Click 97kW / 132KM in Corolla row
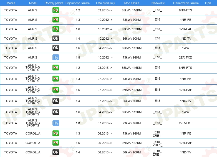The width and height of the screenshot is (217, 157). click(x=132, y=143)
